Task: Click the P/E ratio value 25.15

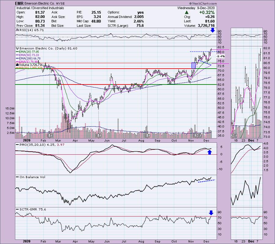Action: [96, 13]
